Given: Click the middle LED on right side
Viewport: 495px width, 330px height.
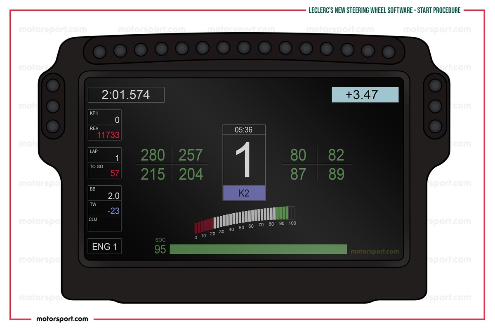Looking at the screenshot, I should (435, 106).
